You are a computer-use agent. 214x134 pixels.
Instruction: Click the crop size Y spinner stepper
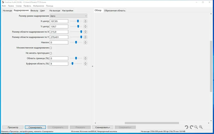(x=85, y=37)
